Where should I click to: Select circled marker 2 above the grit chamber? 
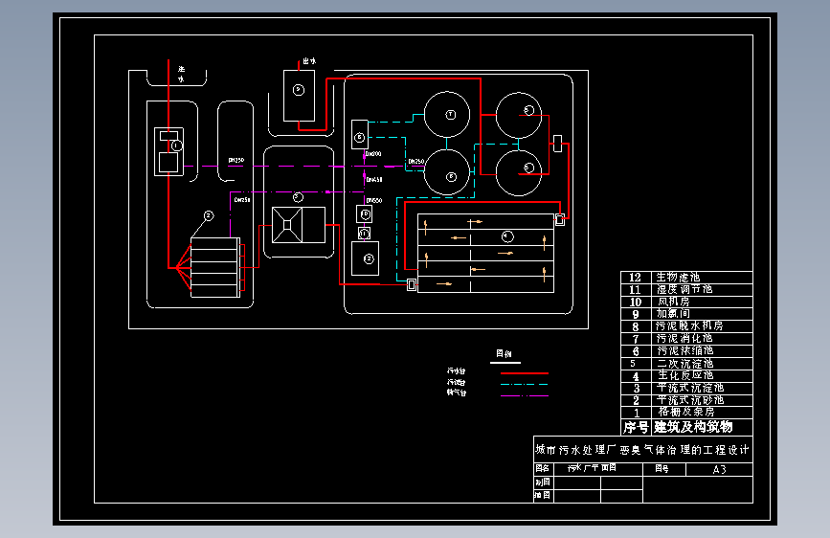pos(209,215)
